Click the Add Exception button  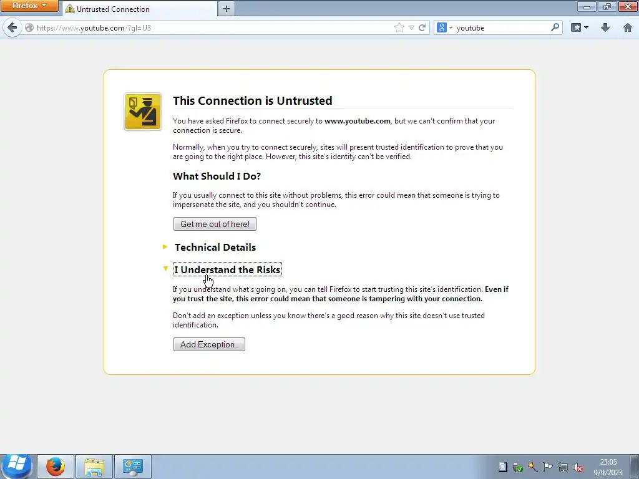click(209, 344)
